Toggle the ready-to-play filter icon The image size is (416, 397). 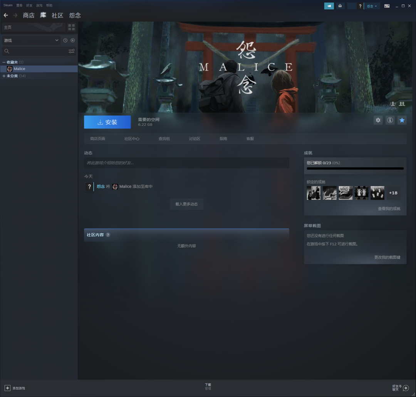coord(72,40)
